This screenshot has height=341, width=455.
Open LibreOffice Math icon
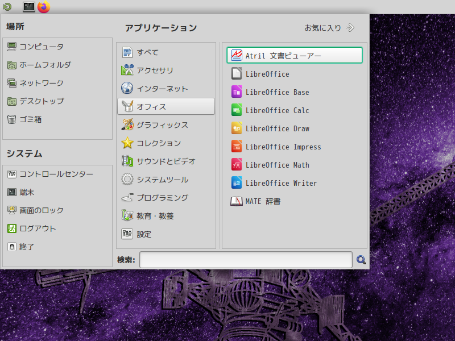237,165
